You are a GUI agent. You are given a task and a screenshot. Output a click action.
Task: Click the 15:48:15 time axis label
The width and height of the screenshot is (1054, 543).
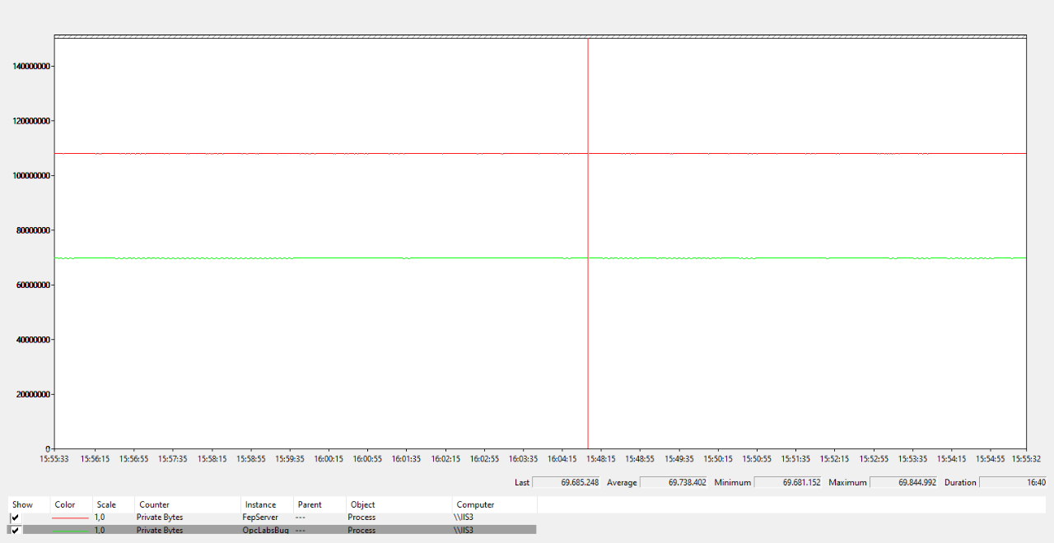(x=601, y=459)
